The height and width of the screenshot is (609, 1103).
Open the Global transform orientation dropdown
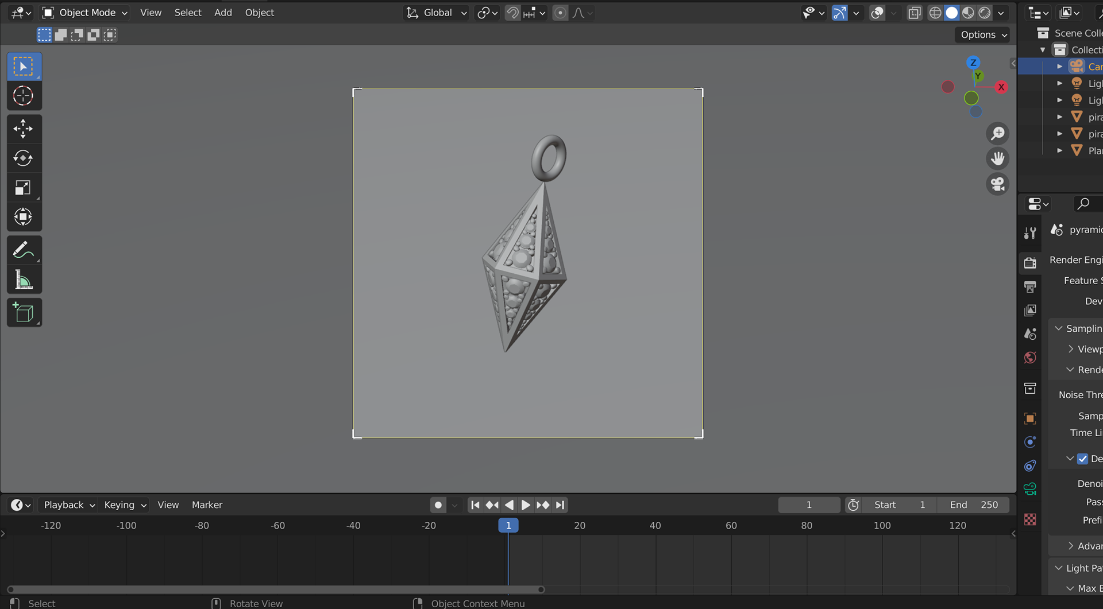point(437,13)
